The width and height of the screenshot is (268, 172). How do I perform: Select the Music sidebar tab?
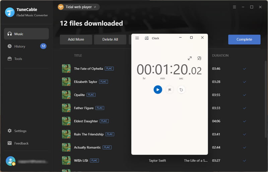tap(26, 34)
